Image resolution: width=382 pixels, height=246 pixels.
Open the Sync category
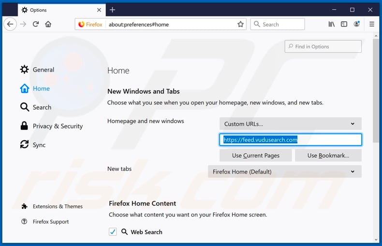pyautogui.click(x=33, y=145)
